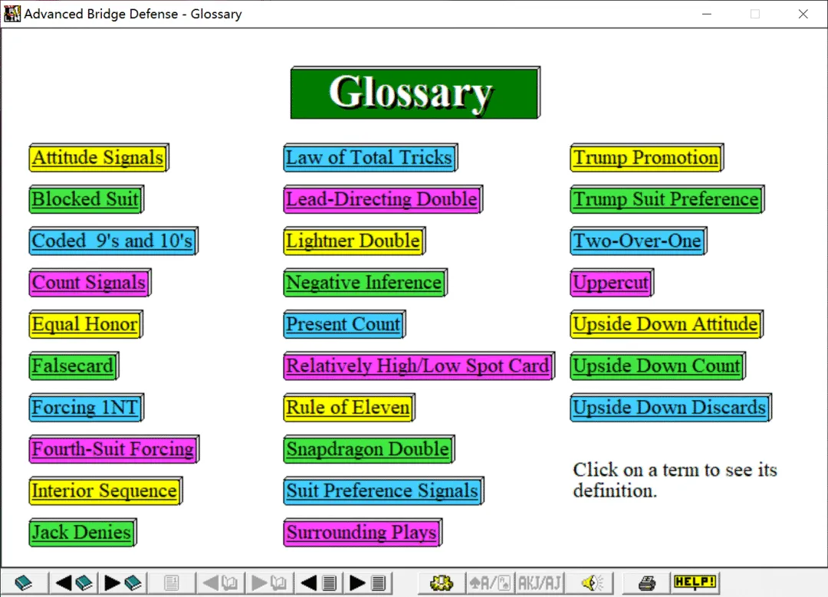Go to the next book with the right arrow

(123, 582)
